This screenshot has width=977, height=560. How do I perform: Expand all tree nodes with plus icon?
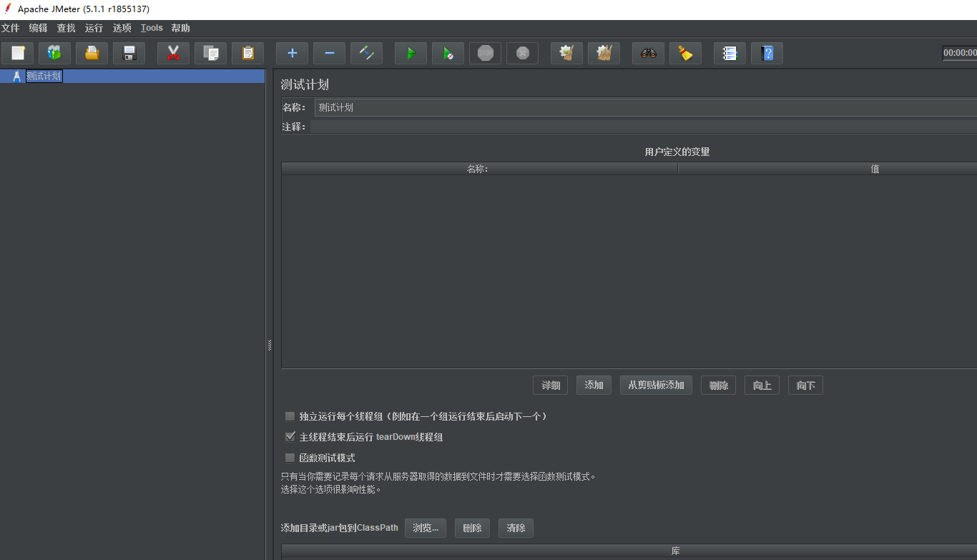[292, 53]
